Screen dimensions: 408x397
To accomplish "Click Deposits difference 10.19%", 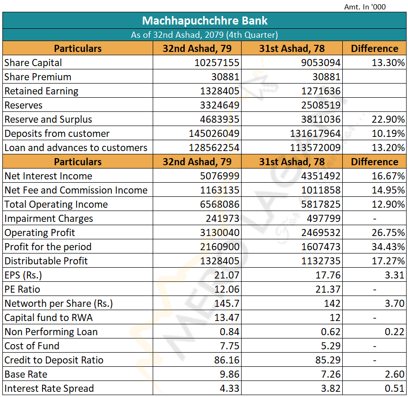I will tap(388, 134).
